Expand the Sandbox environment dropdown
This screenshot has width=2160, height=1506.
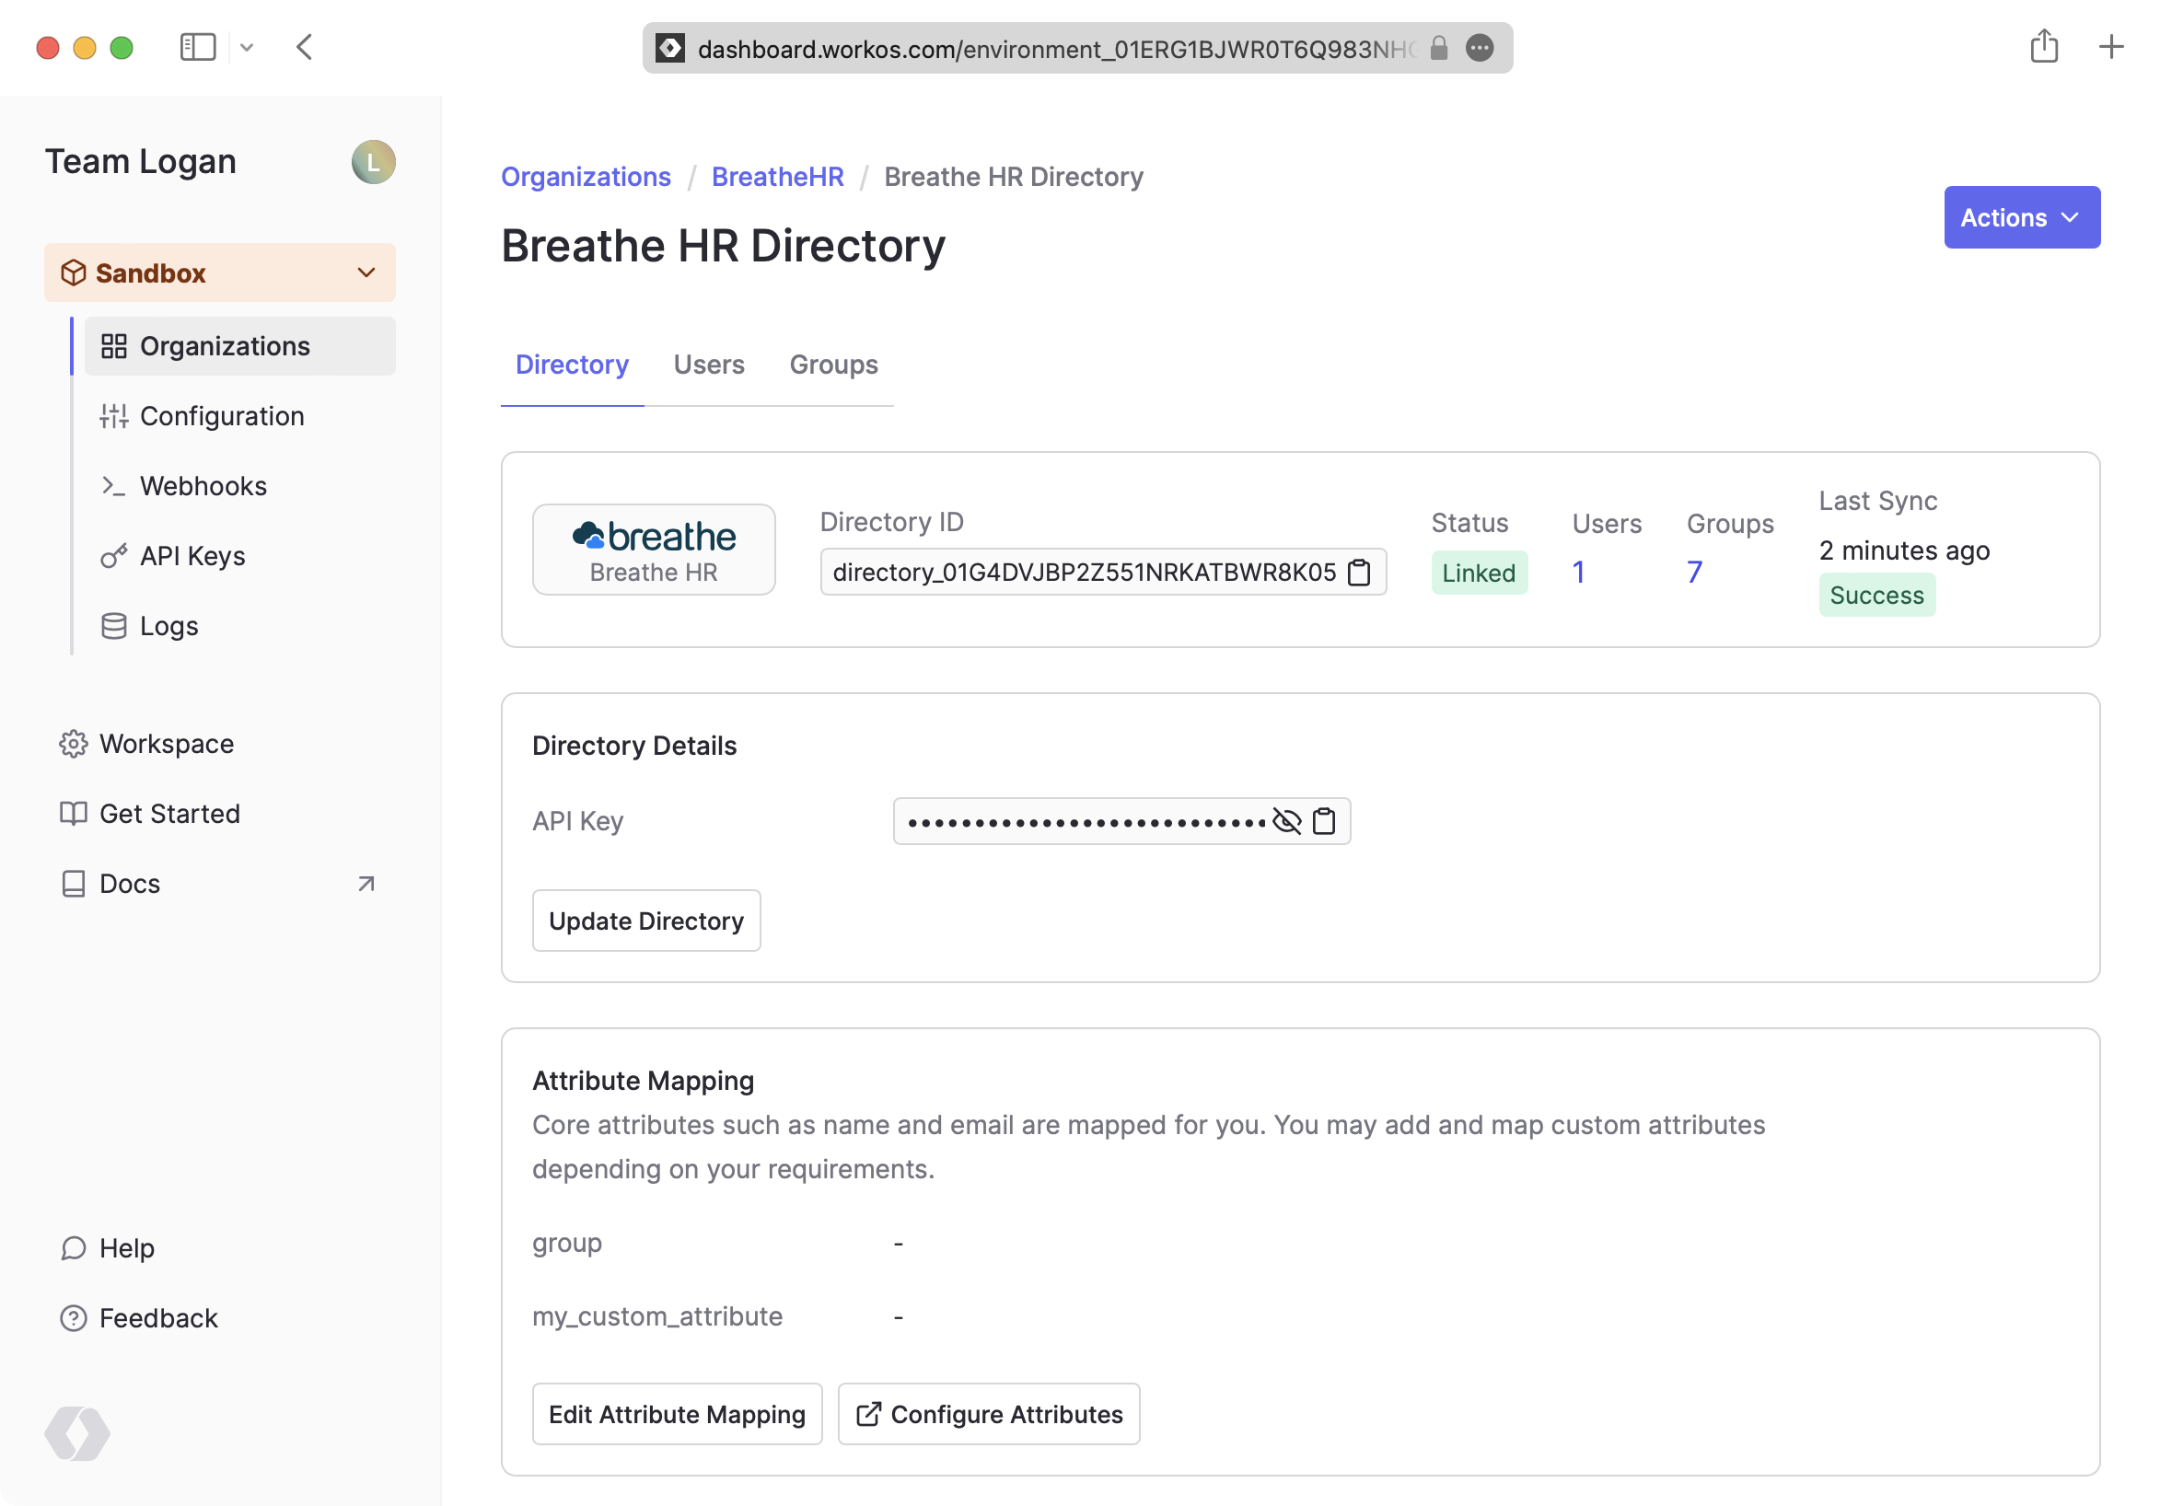coord(220,272)
